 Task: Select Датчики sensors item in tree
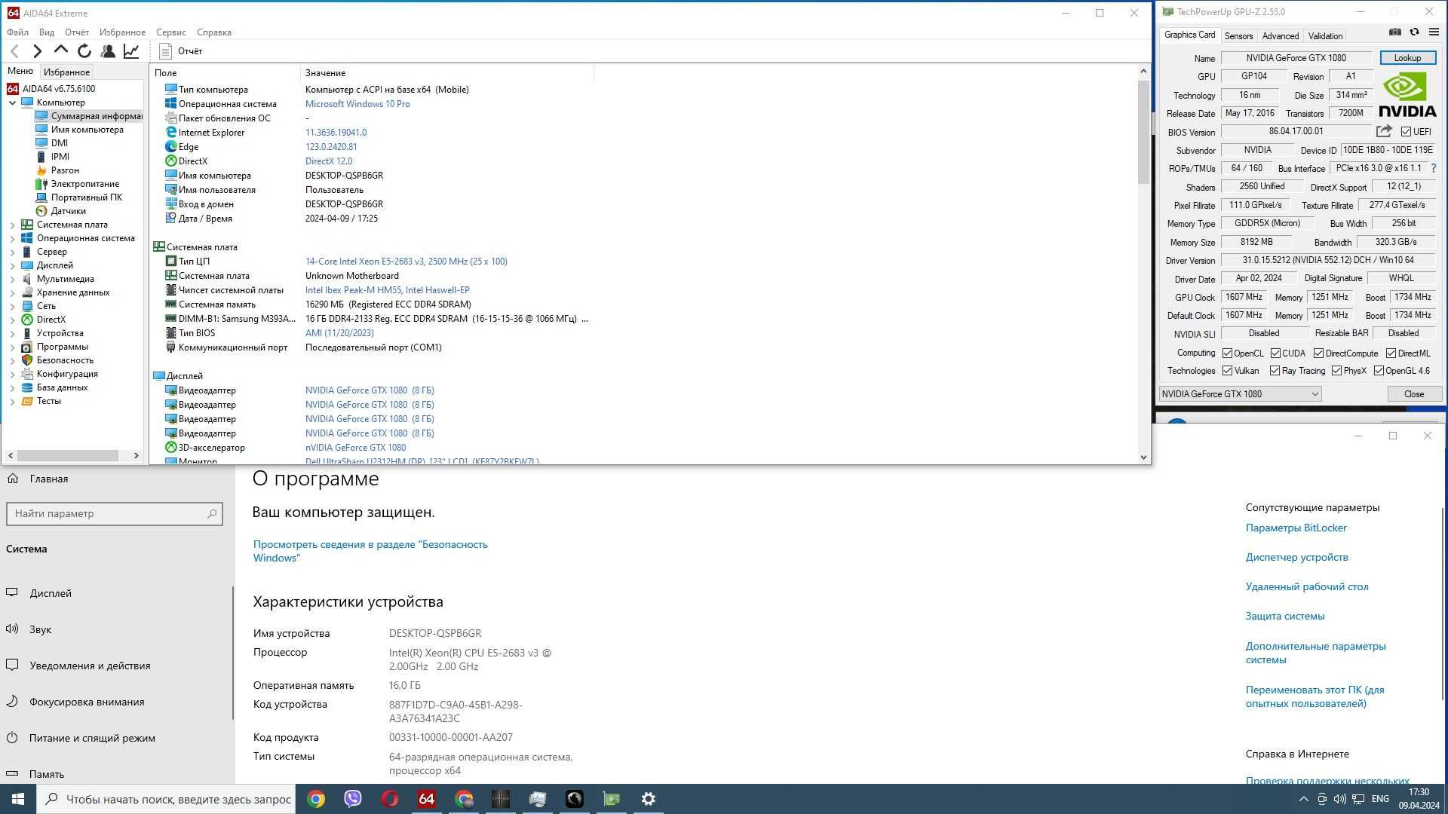[68, 211]
